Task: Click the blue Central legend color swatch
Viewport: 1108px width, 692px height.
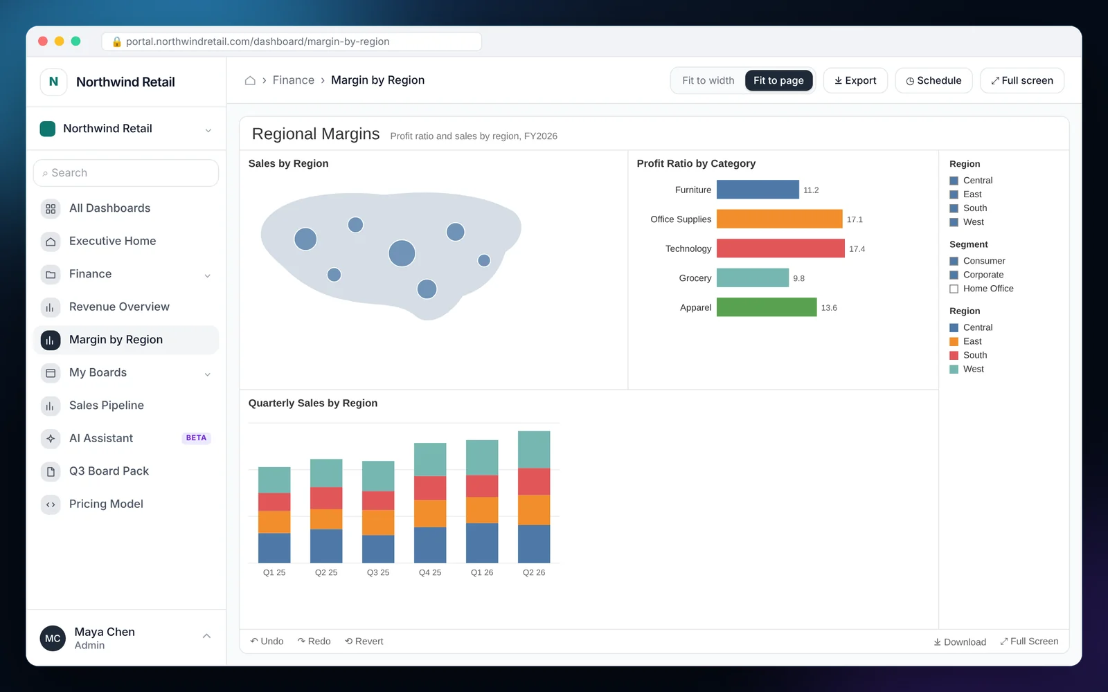Action: pyautogui.click(x=954, y=327)
